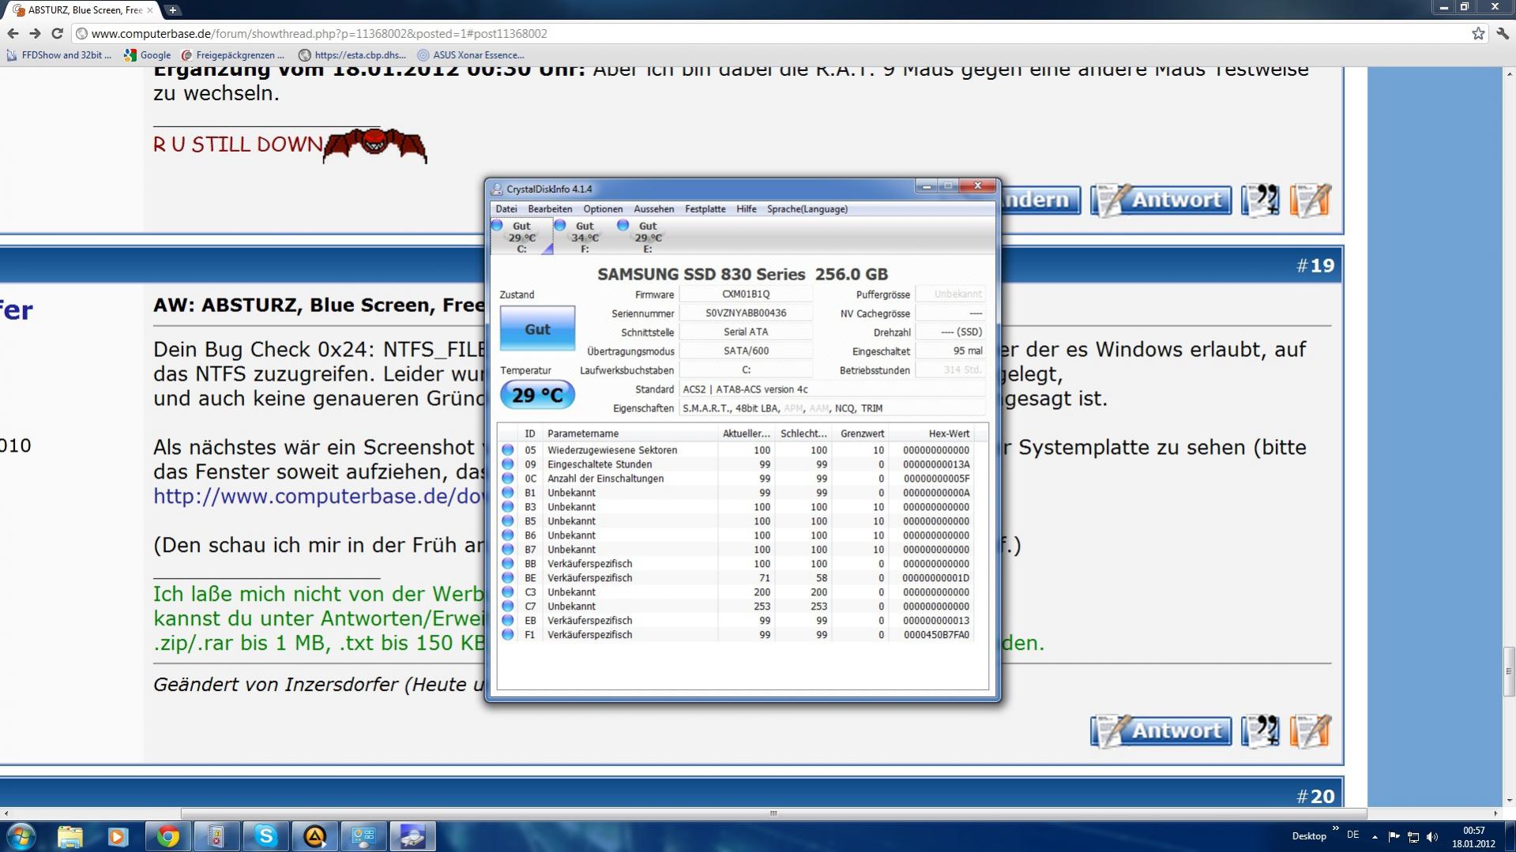
Task: Click the 29 °C temperature button
Action: 537,396
